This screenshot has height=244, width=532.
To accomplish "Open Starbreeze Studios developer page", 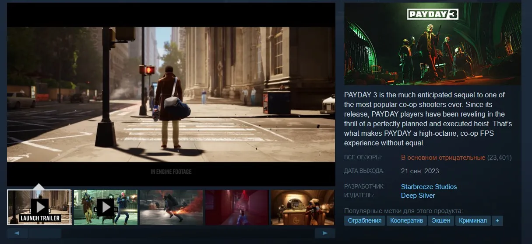I will (429, 187).
